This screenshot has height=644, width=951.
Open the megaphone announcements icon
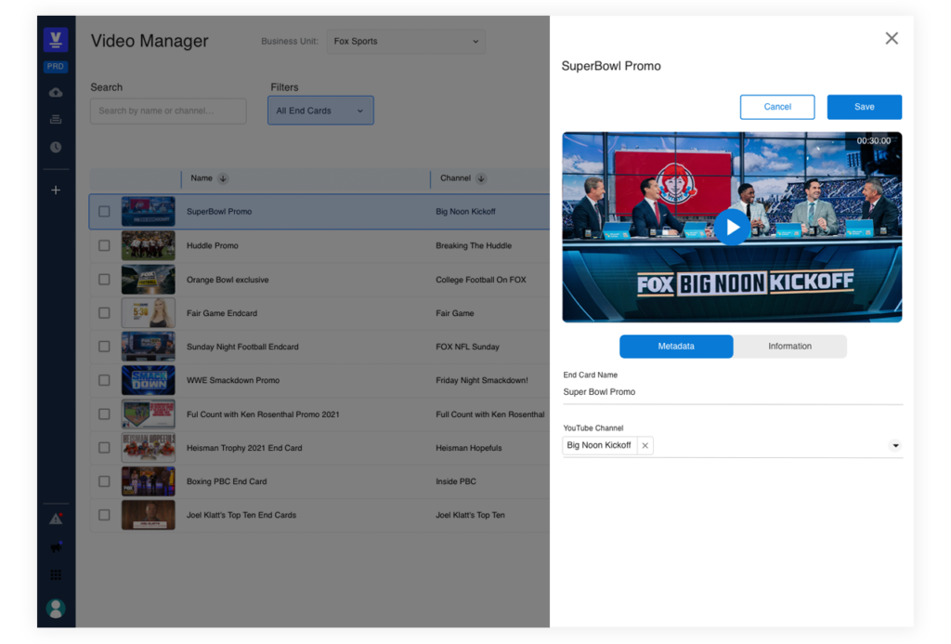56,547
